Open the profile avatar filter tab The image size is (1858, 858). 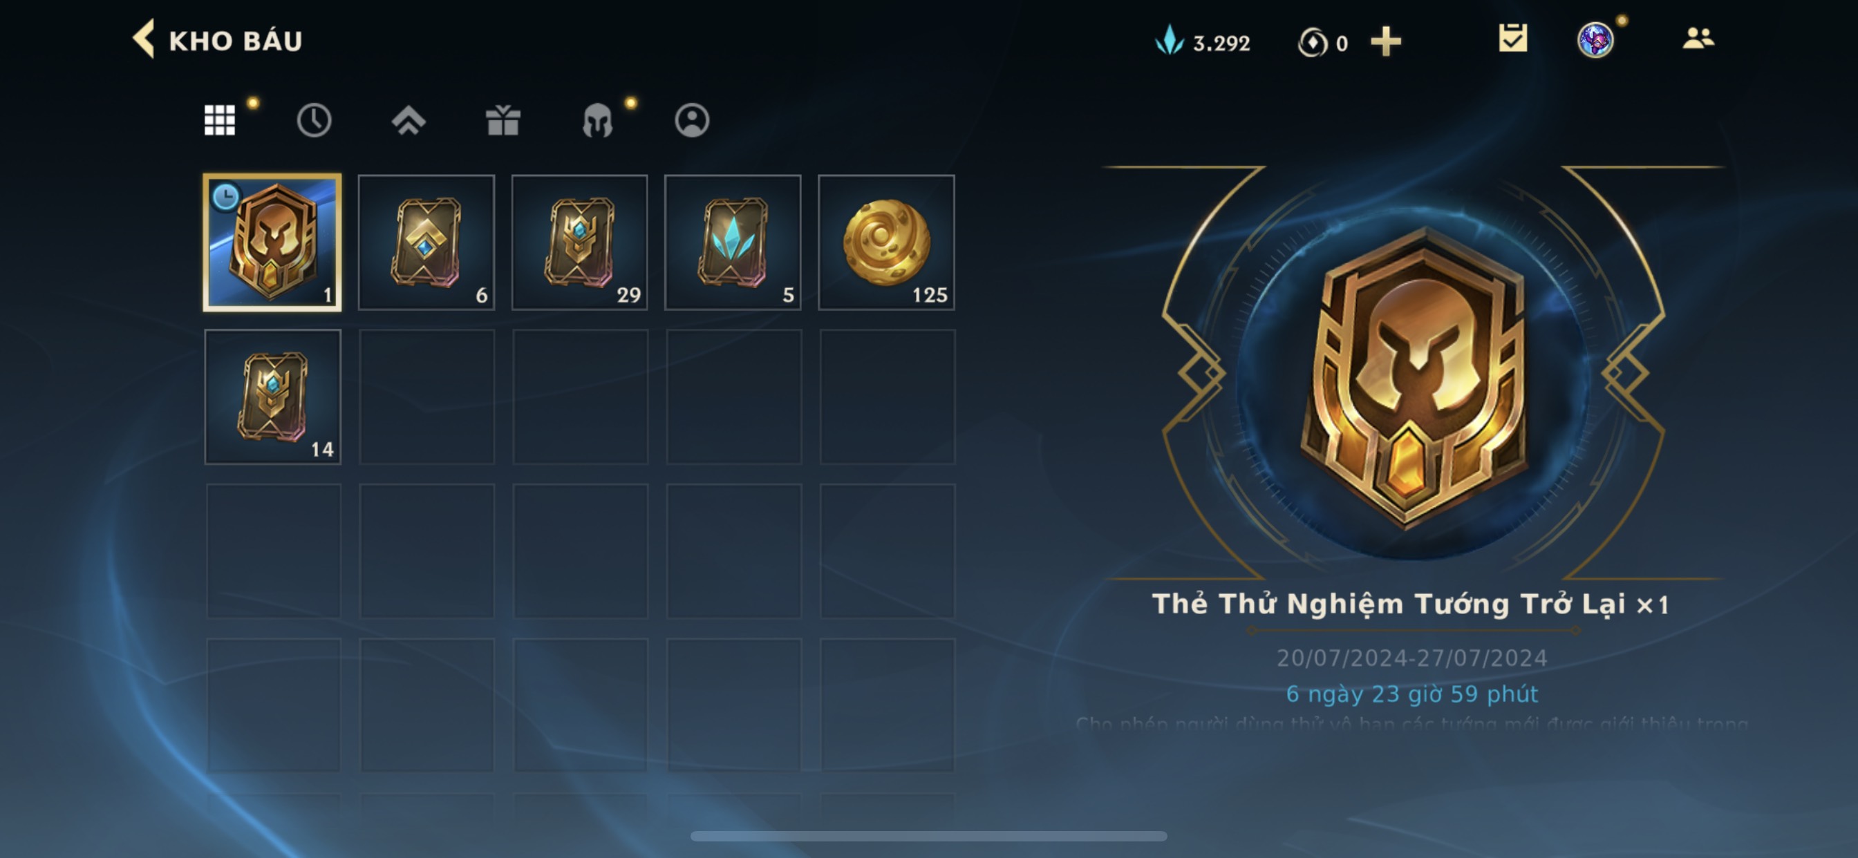coord(692,120)
